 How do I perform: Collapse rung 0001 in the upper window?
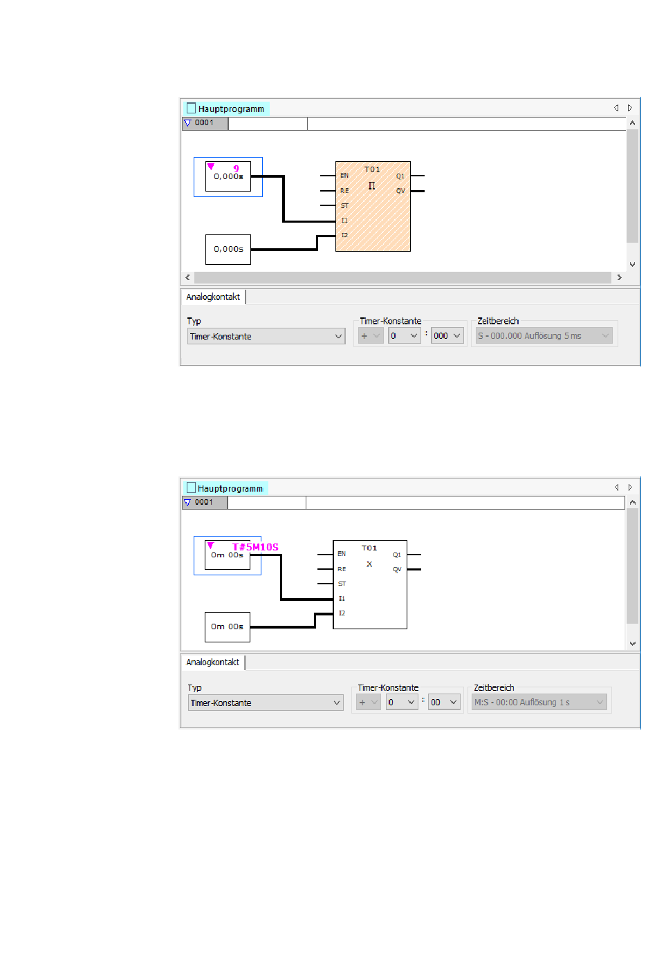(x=187, y=123)
